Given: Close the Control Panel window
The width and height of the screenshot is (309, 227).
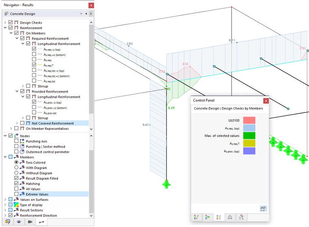Looking at the screenshot, I should (266, 101).
